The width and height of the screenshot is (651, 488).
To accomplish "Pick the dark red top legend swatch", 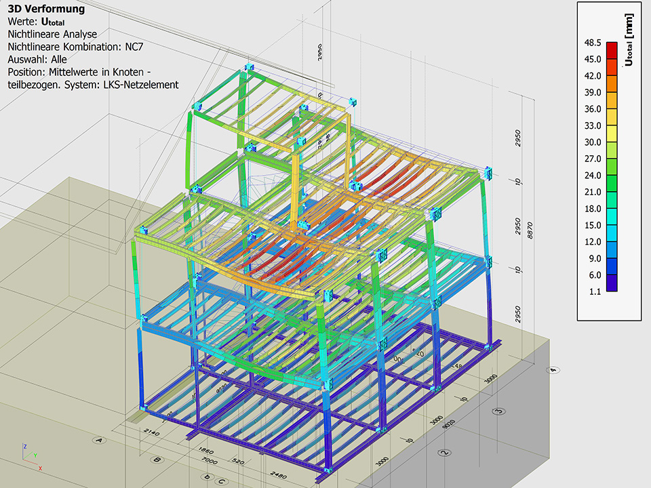I will pyautogui.click(x=612, y=50).
